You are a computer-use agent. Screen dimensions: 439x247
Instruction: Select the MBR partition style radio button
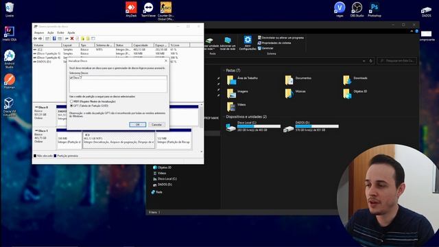pyautogui.click(x=71, y=102)
